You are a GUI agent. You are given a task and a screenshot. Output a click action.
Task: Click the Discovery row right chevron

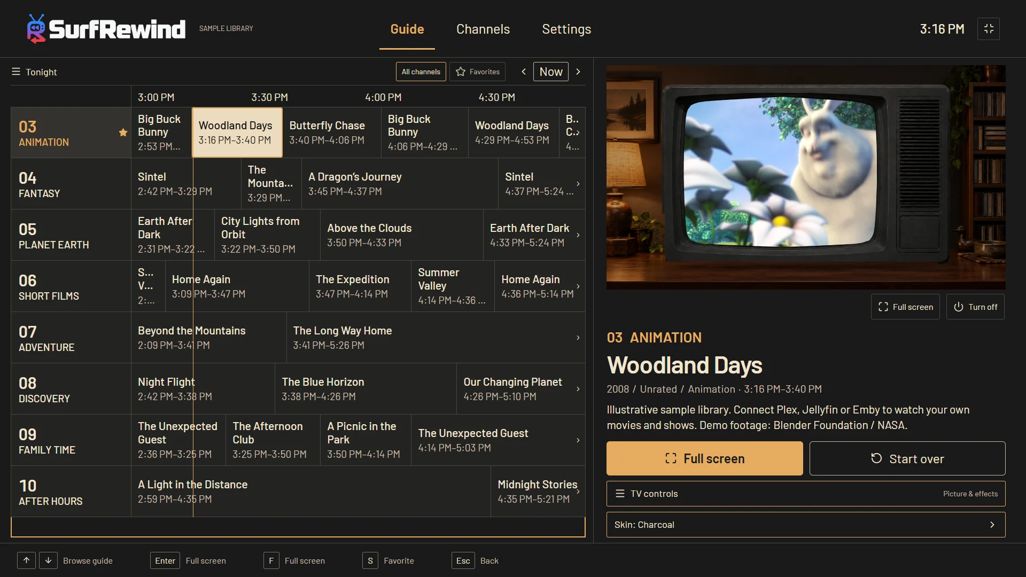578,389
